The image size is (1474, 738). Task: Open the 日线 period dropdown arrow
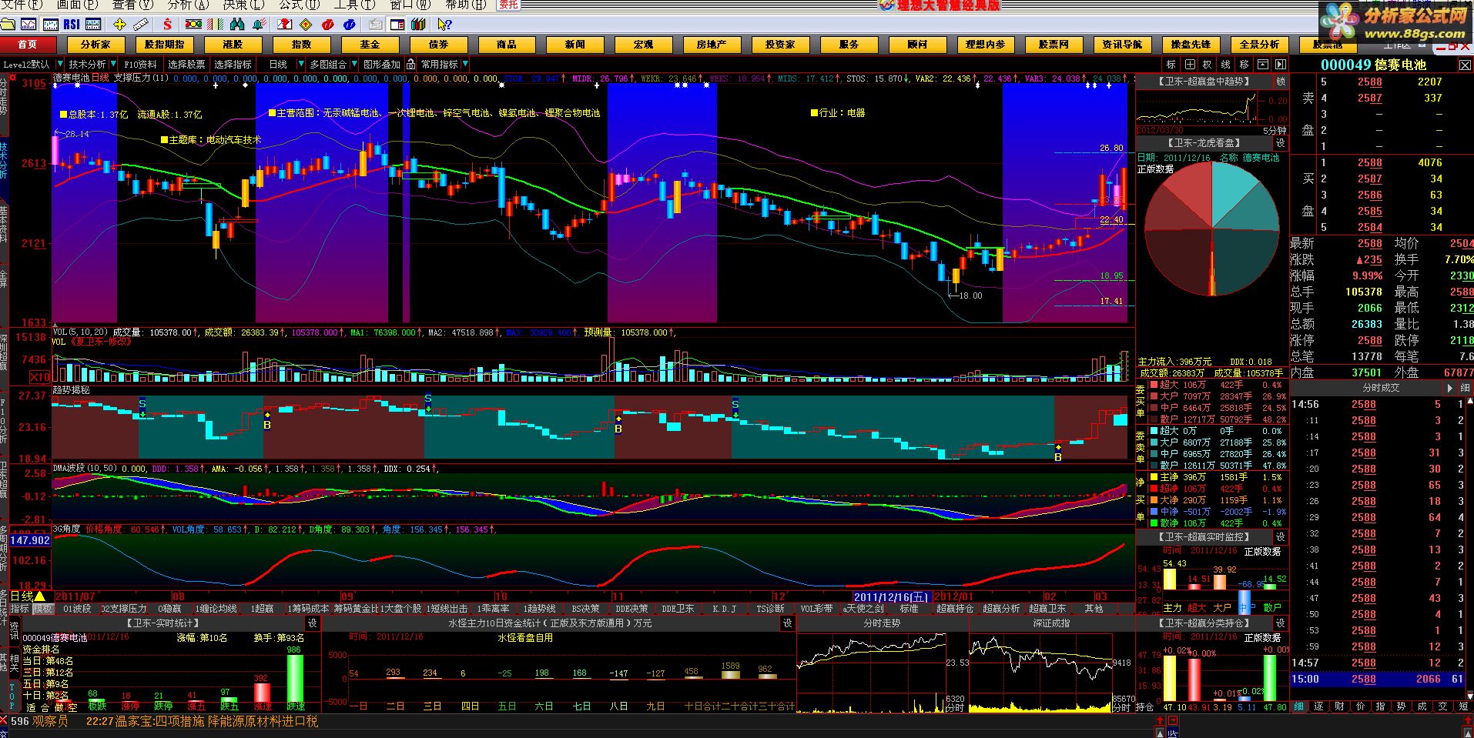(301, 64)
